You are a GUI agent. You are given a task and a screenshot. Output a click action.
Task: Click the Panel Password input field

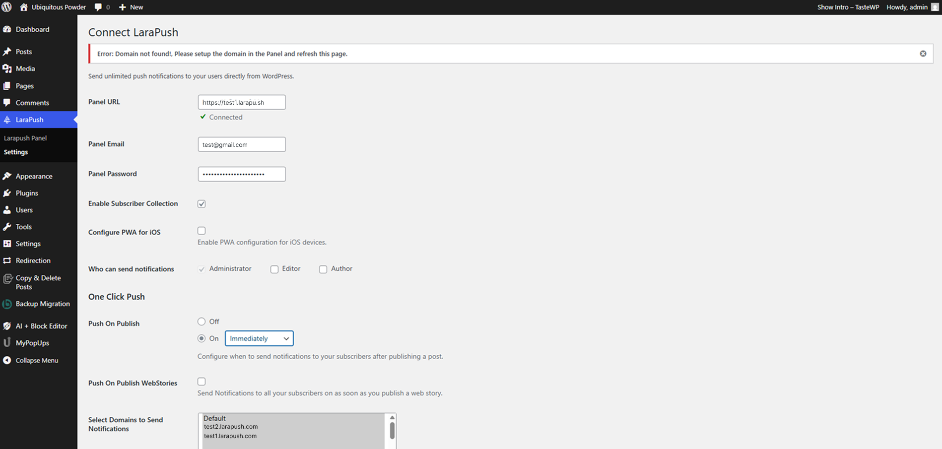click(242, 174)
